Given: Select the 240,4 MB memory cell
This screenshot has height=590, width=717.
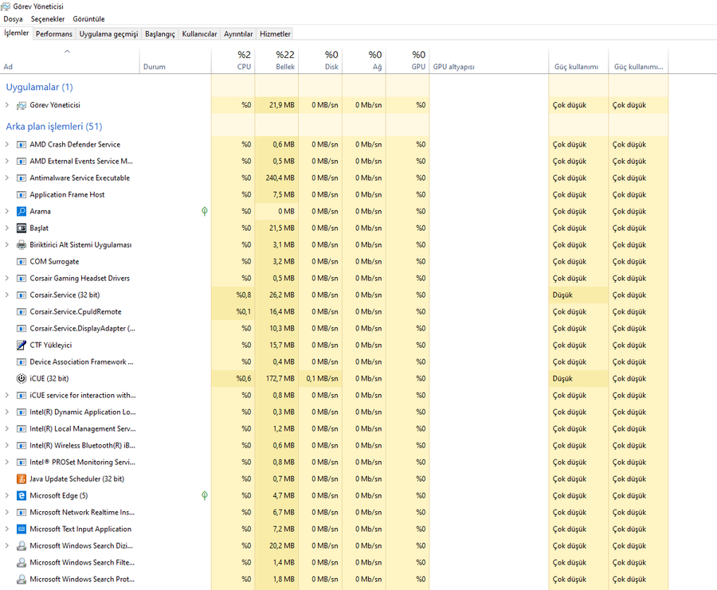Looking at the screenshot, I should pos(276,178).
